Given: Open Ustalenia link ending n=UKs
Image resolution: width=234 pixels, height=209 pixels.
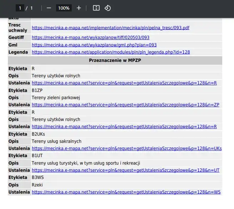Looking at the screenshot, I should coord(127,149).
